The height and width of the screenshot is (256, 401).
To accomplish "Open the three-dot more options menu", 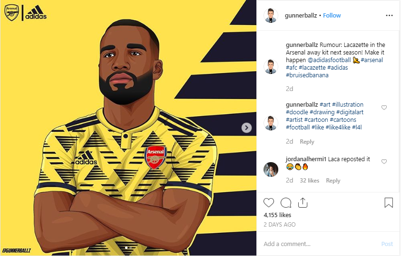I will point(389,15).
